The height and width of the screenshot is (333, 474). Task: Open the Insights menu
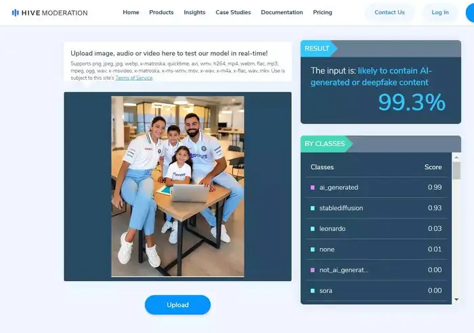(x=194, y=12)
